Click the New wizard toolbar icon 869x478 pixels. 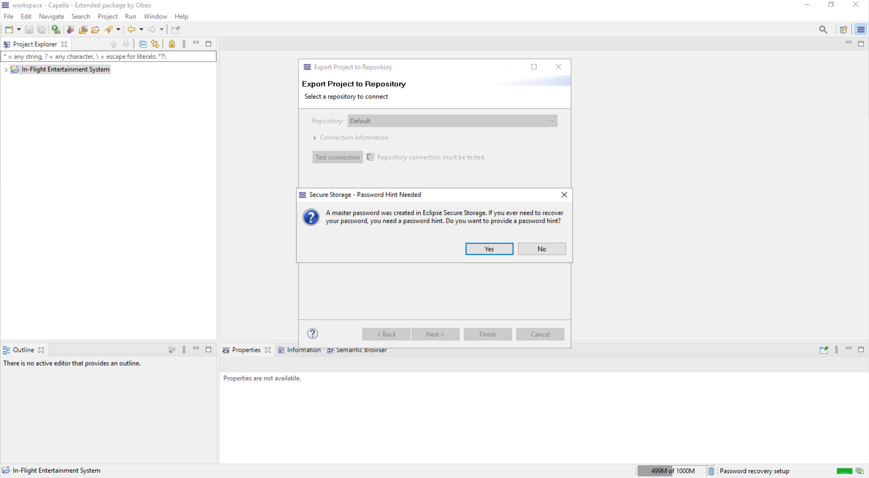click(9, 30)
